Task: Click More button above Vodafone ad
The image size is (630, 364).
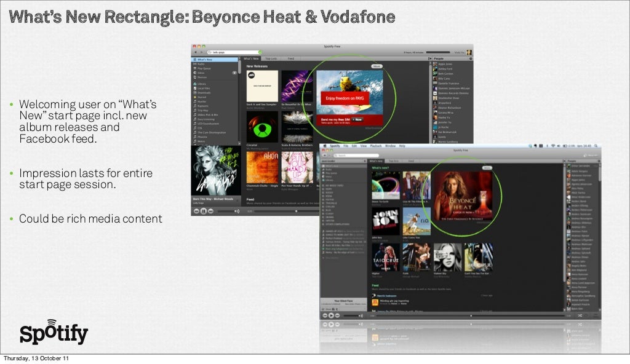Action: (x=377, y=66)
